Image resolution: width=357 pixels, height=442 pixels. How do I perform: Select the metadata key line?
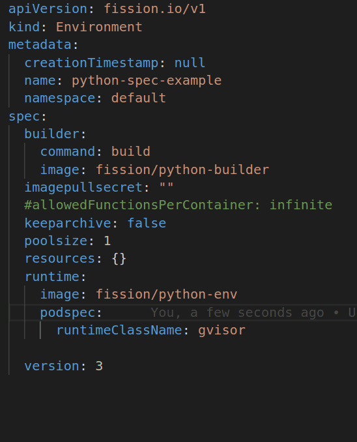coord(43,45)
